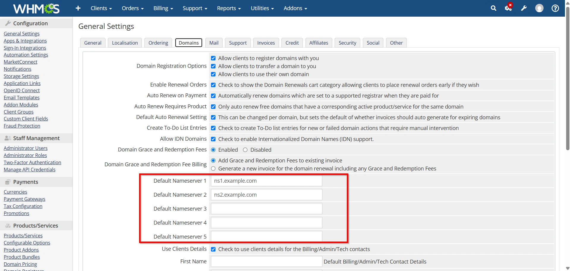Open the user account avatar icon

click(x=539, y=8)
